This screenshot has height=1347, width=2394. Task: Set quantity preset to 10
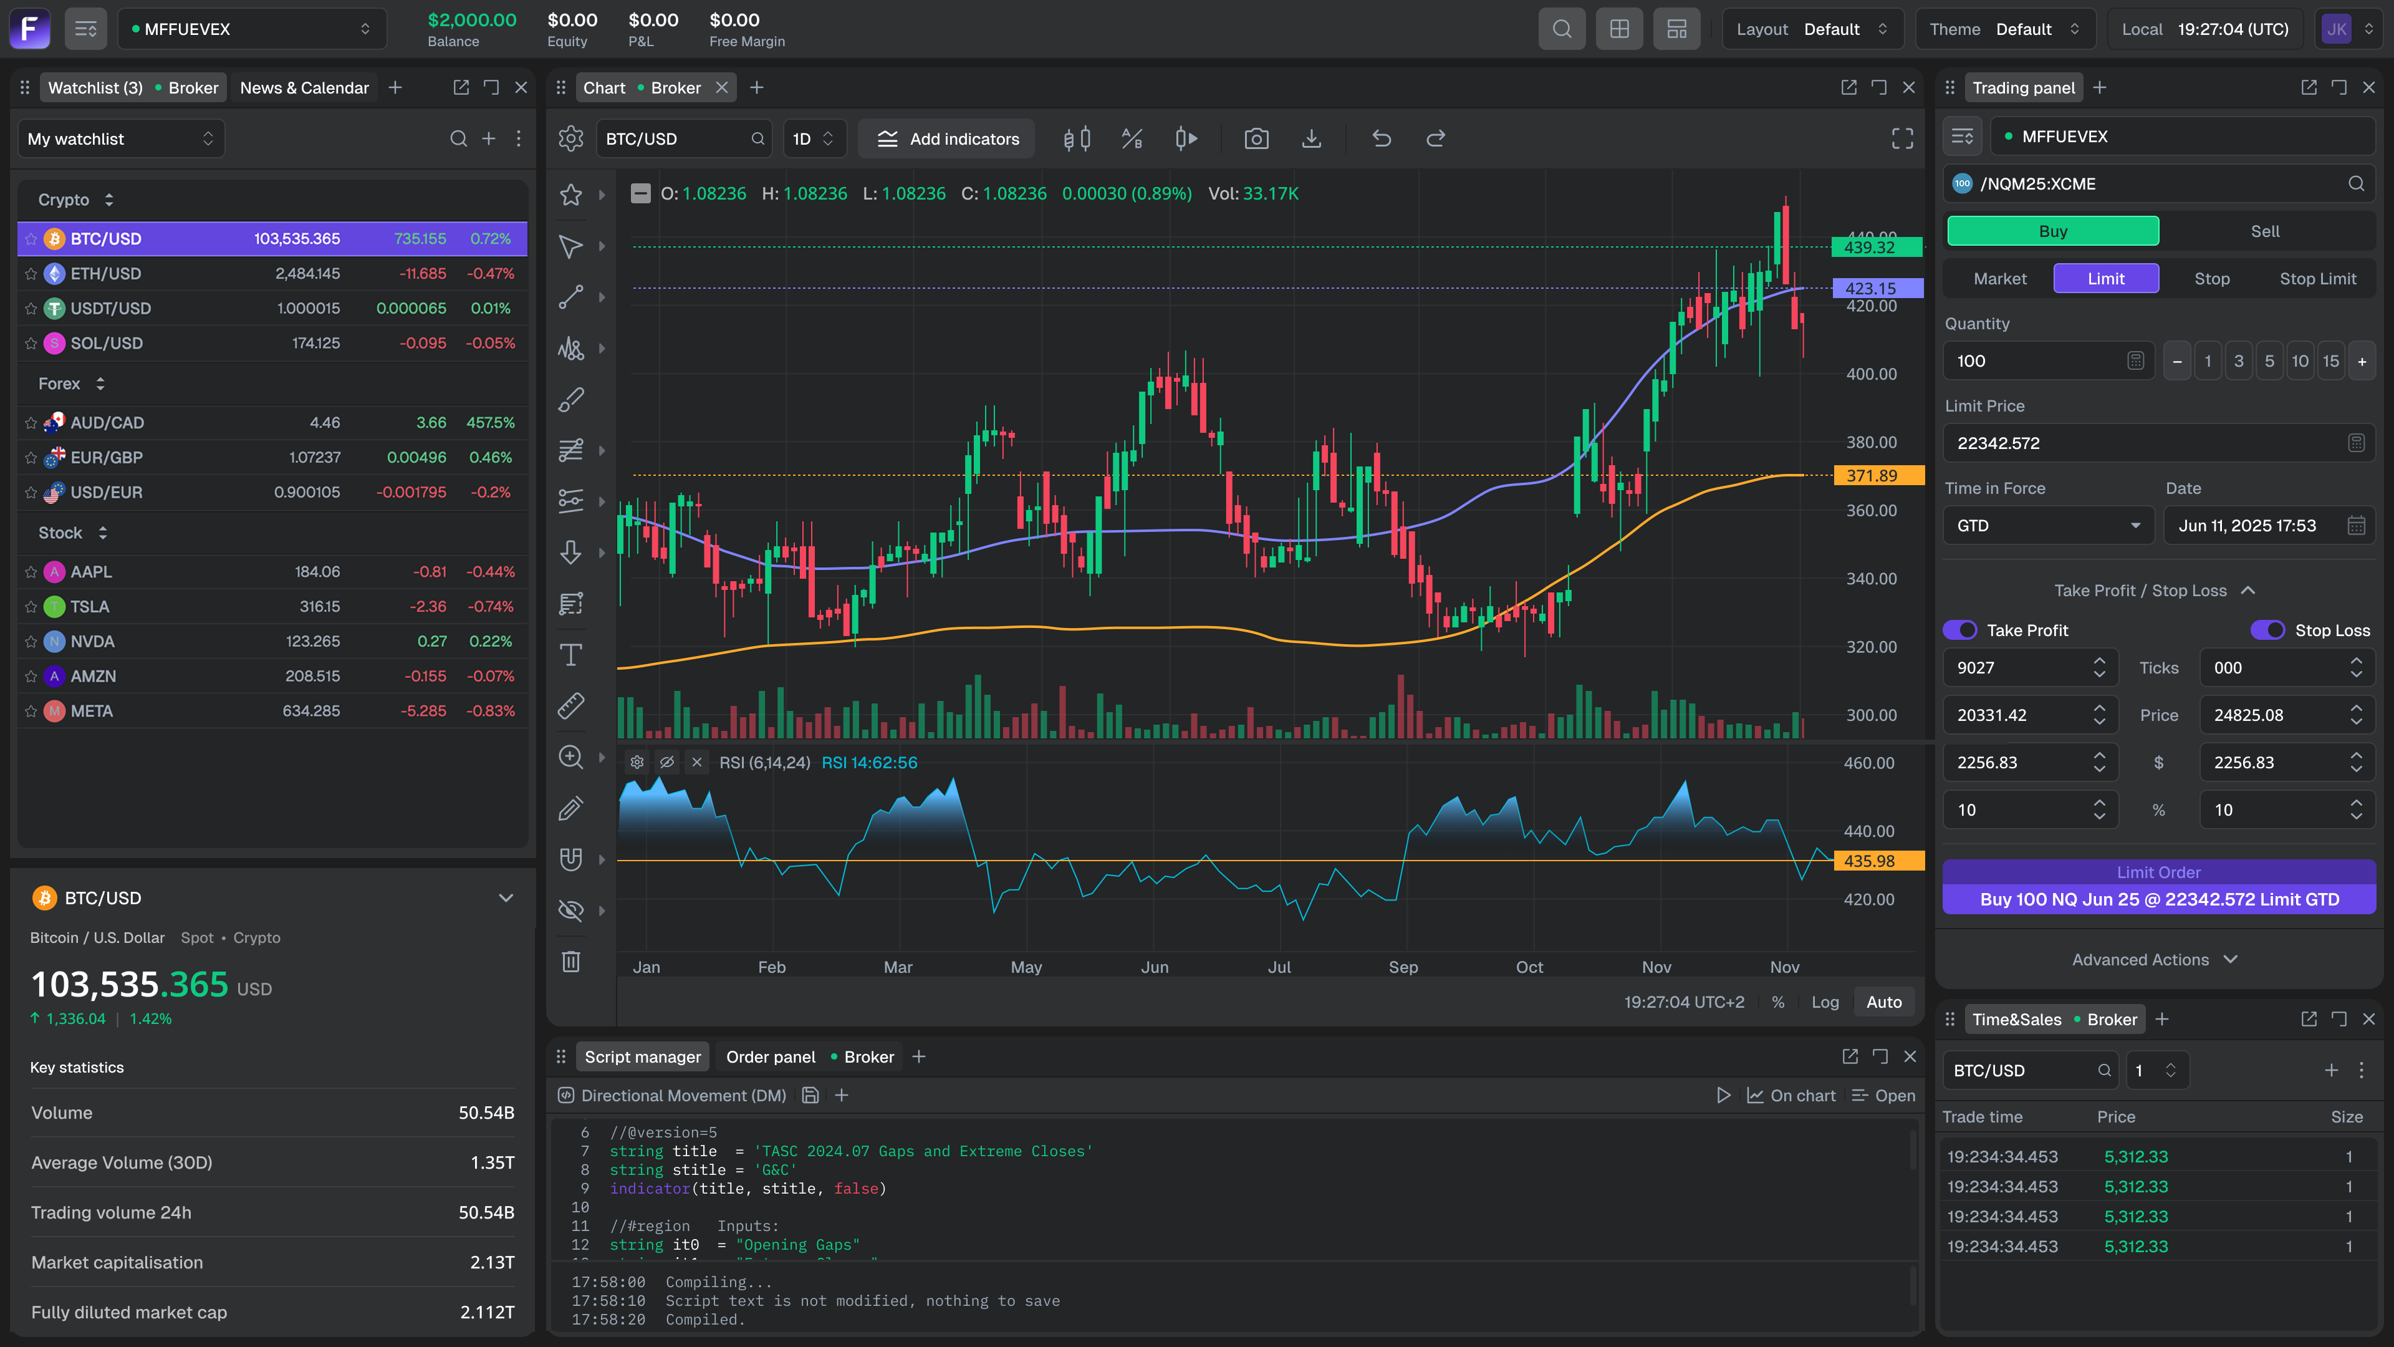(2299, 362)
